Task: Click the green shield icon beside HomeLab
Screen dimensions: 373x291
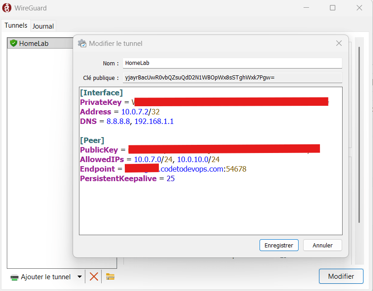Action: [14, 43]
